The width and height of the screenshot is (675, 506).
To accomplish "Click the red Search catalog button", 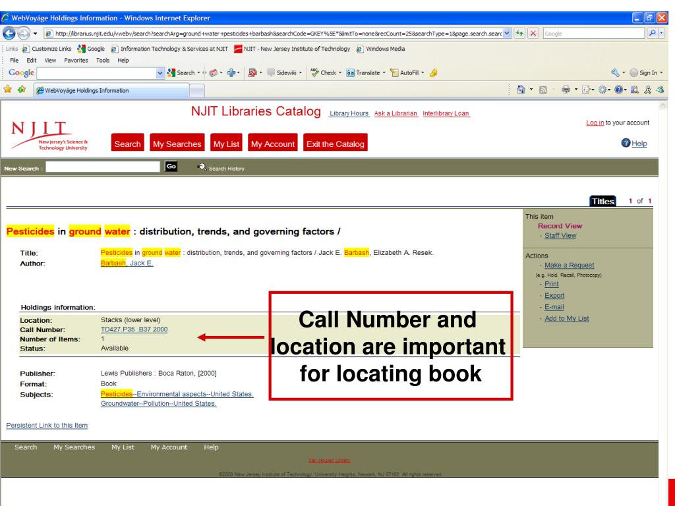I will (x=127, y=143).
